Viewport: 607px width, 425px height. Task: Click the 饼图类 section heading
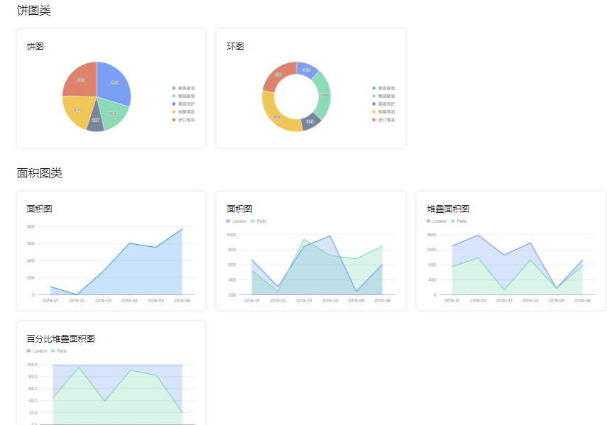(33, 11)
